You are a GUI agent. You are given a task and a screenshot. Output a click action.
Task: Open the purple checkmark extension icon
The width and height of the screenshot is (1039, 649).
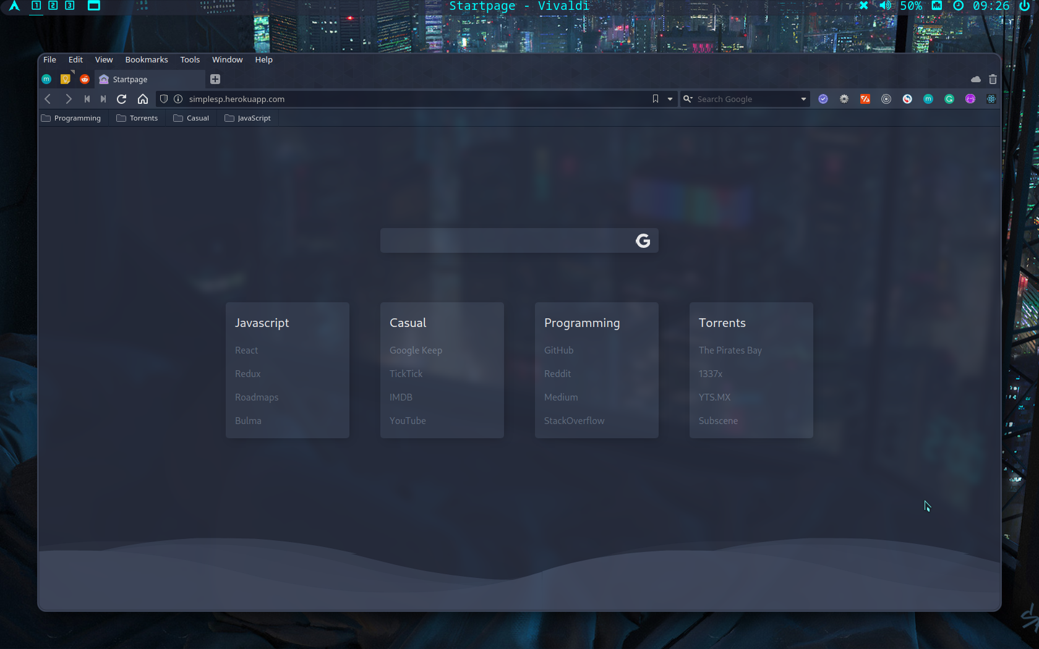coord(823,99)
